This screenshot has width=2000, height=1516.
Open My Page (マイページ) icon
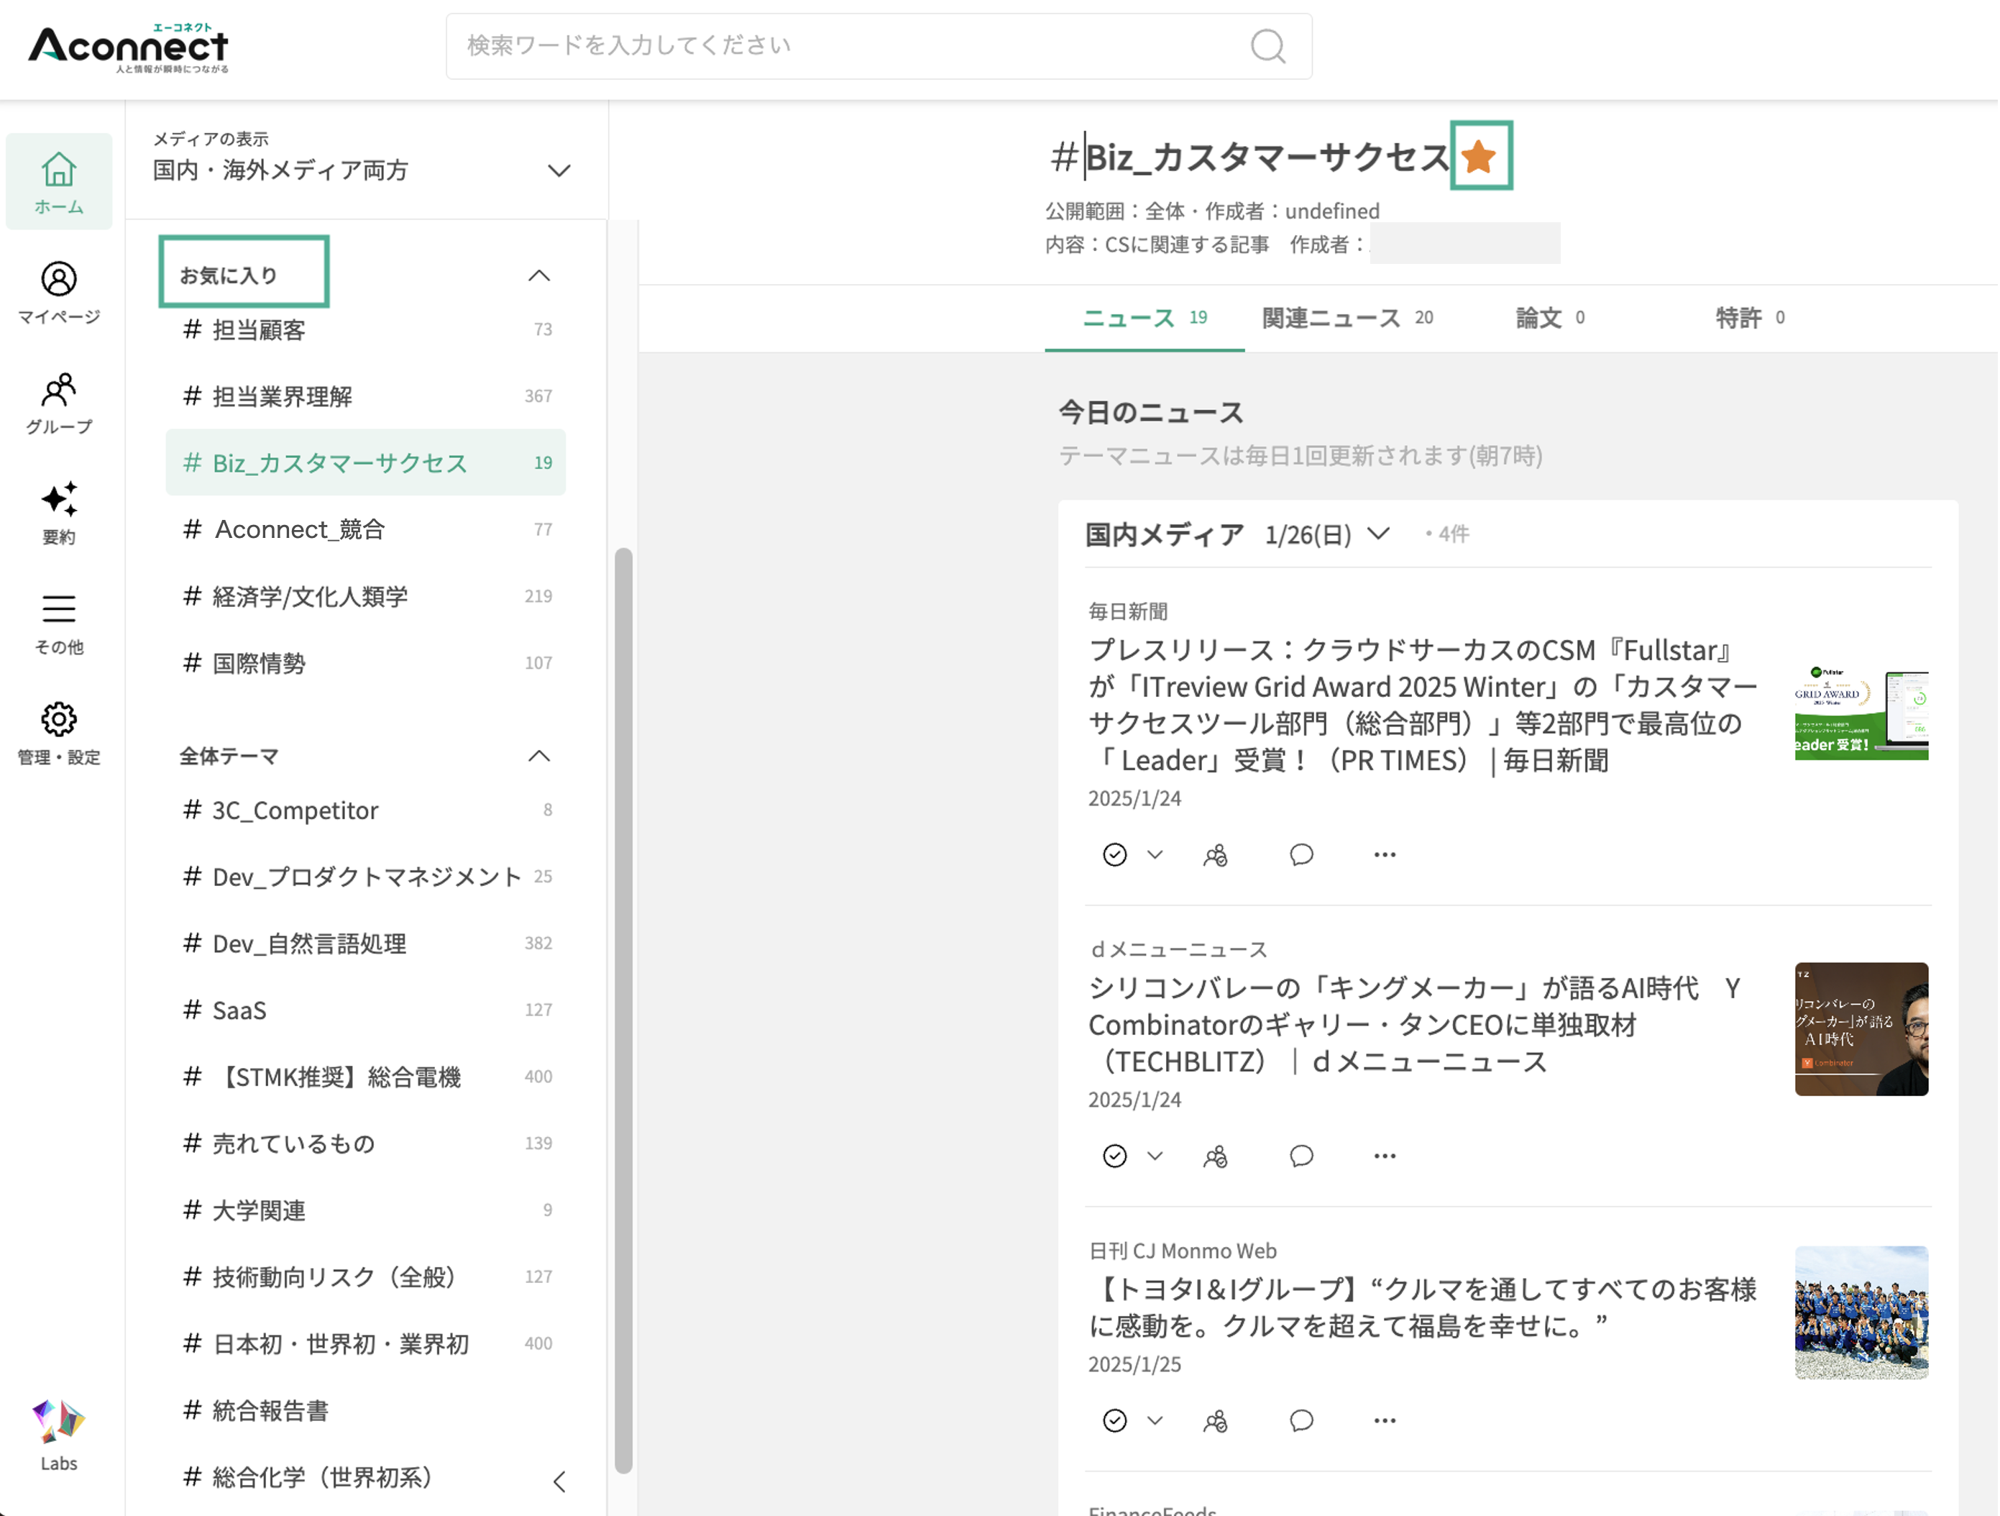(x=59, y=292)
